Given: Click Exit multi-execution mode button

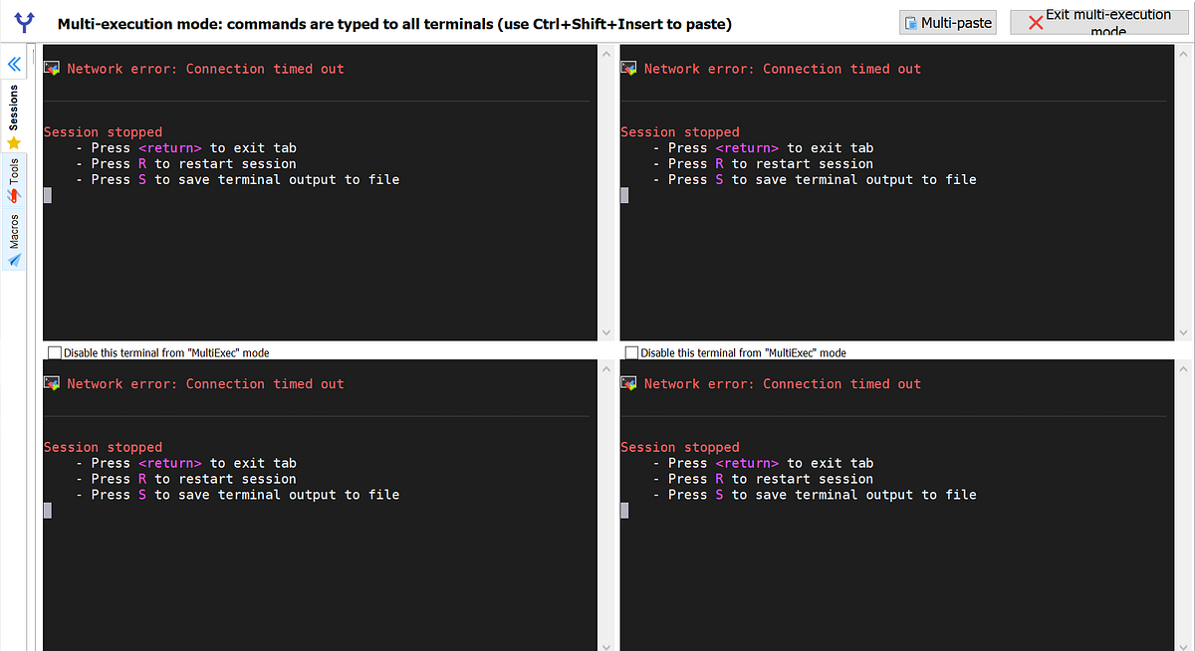Looking at the screenshot, I should coord(1098,22).
